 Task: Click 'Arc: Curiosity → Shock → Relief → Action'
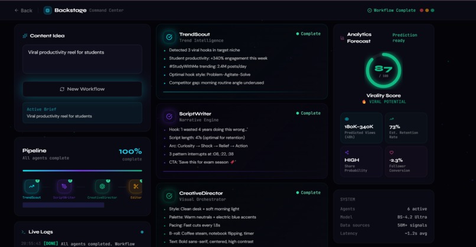click(x=208, y=146)
